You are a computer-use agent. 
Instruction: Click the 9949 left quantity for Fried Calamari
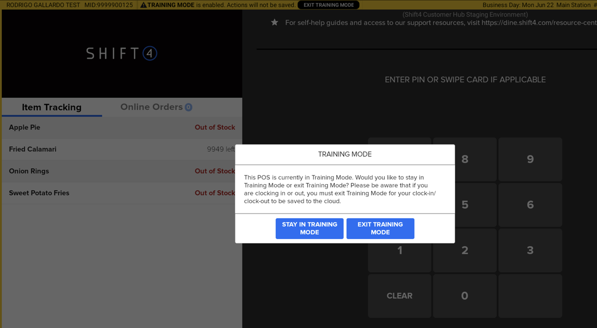[x=221, y=149]
